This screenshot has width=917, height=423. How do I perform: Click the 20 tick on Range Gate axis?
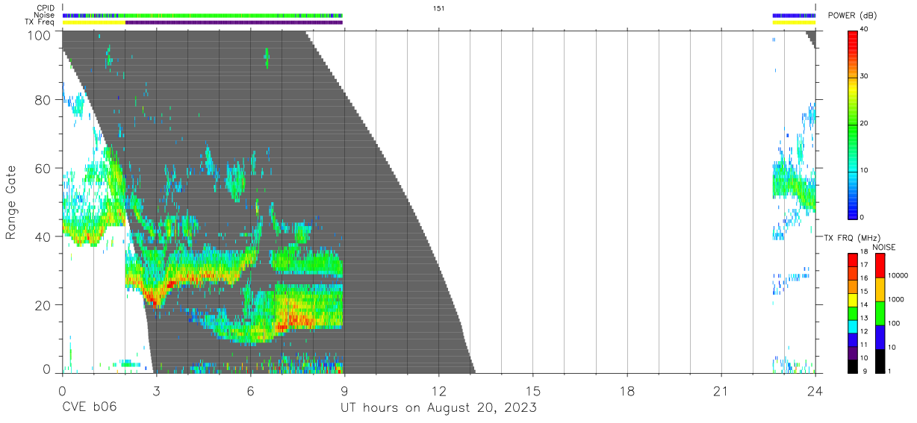tap(43, 305)
